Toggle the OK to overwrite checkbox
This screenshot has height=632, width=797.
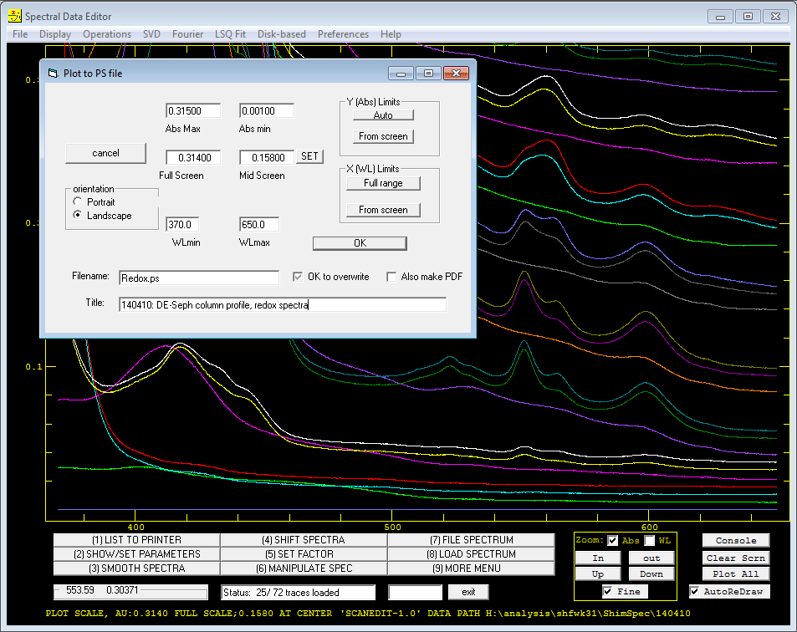point(298,277)
